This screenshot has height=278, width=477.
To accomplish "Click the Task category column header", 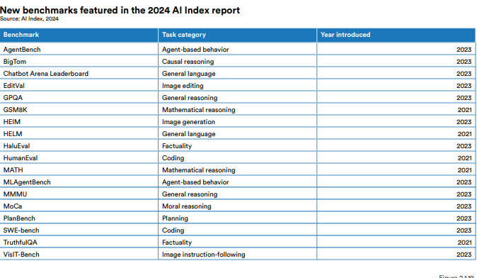I will point(237,35).
